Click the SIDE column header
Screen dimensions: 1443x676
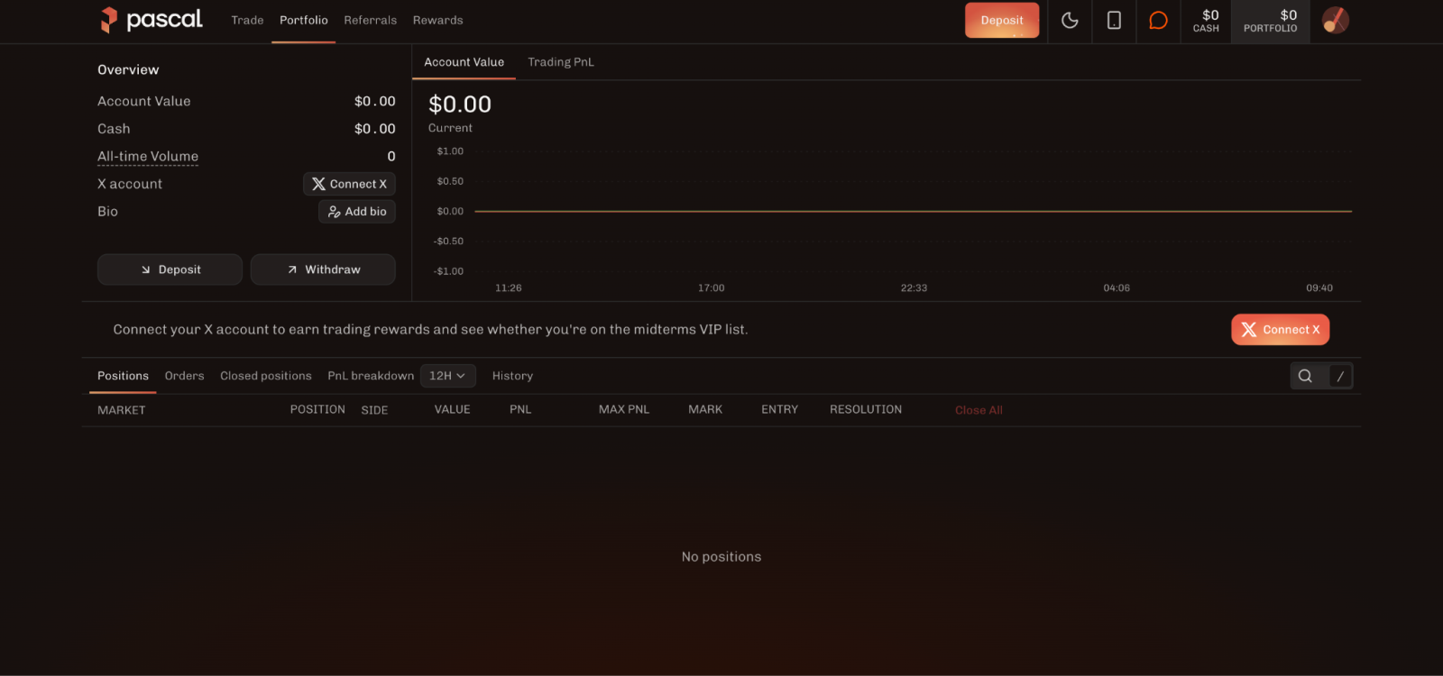[374, 410]
